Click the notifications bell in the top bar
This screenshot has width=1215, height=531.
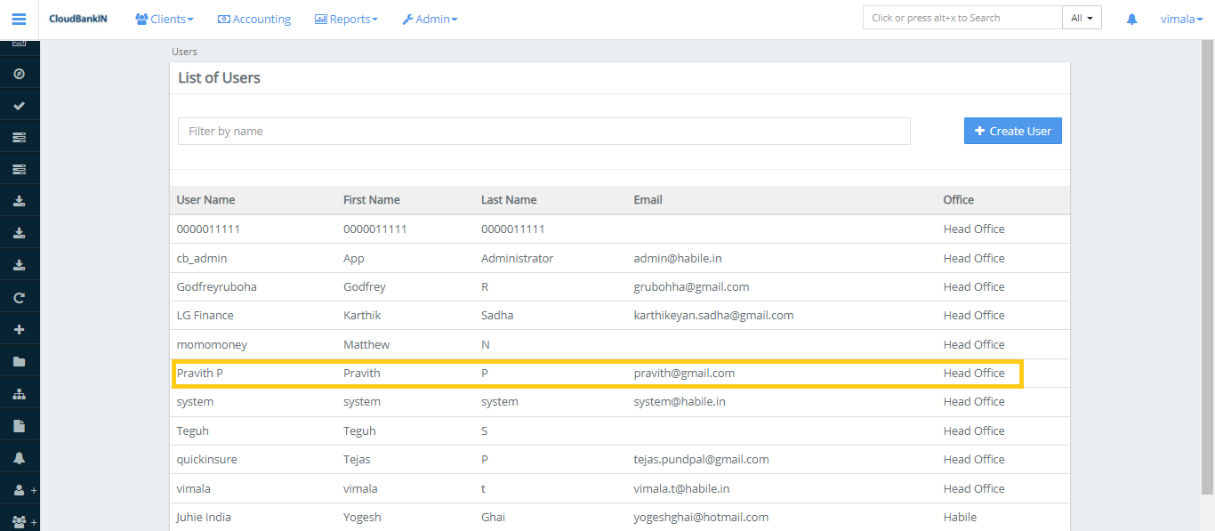coord(1131,18)
